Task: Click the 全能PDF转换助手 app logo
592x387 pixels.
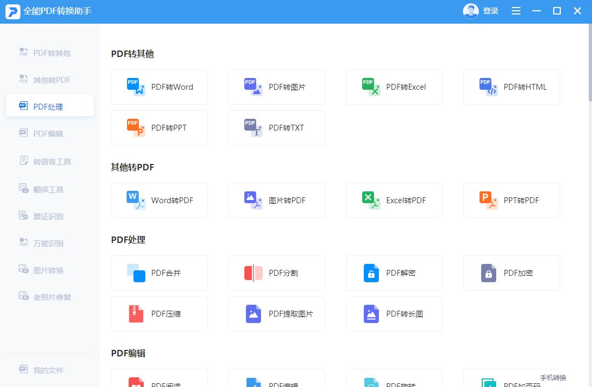Action: (12, 11)
